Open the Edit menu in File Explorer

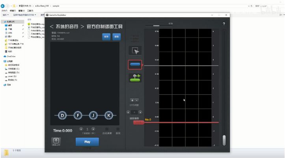click(13, 11)
